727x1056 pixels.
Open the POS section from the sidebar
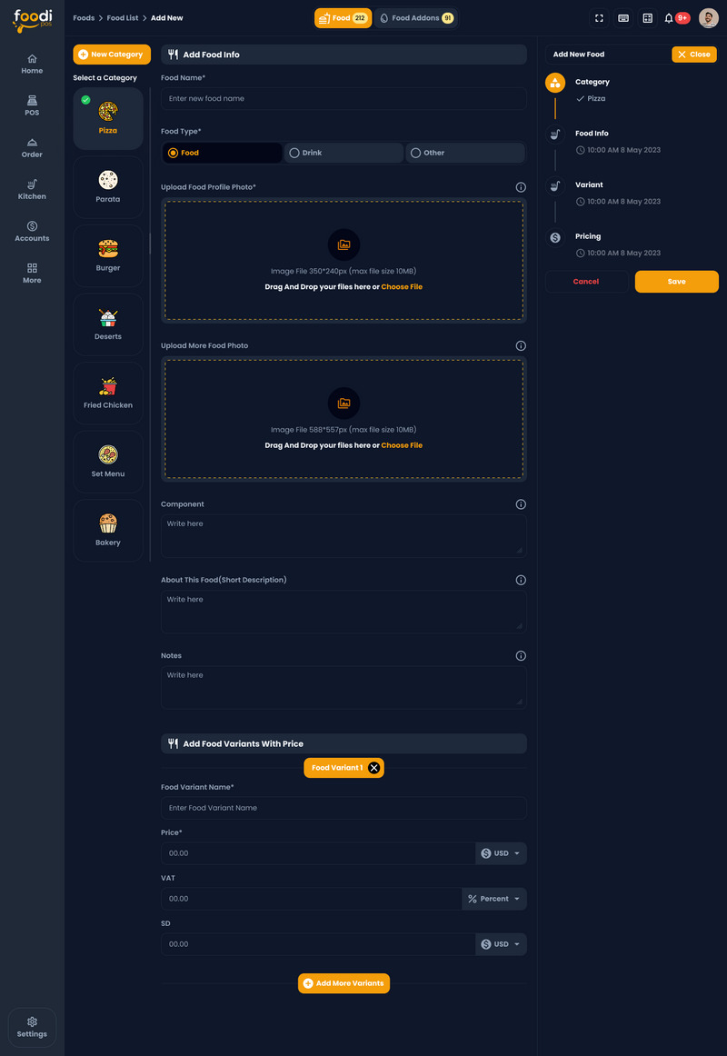coord(31,105)
